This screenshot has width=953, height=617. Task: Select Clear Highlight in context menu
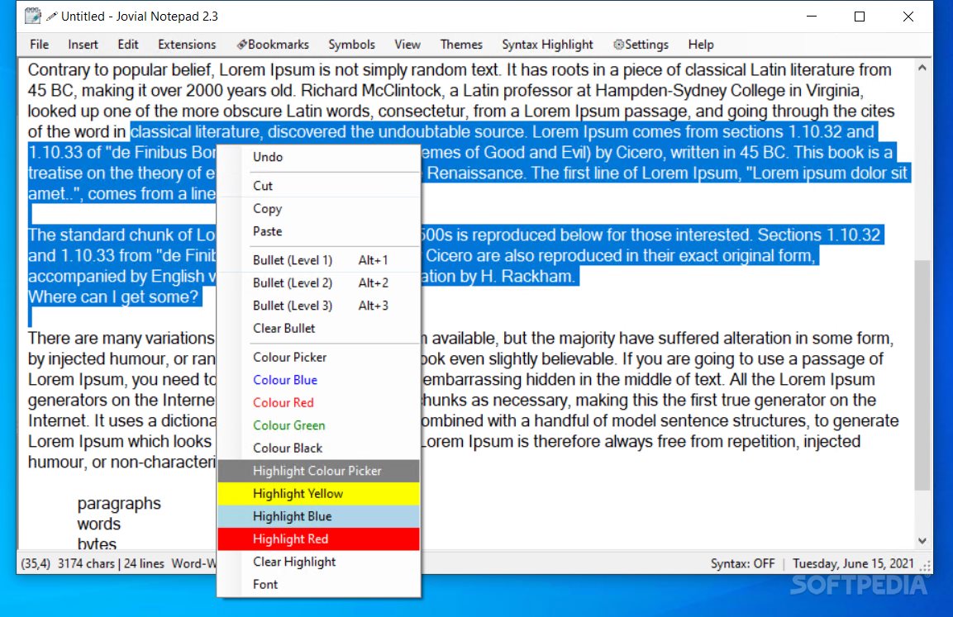pyautogui.click(x=318, y=562)
